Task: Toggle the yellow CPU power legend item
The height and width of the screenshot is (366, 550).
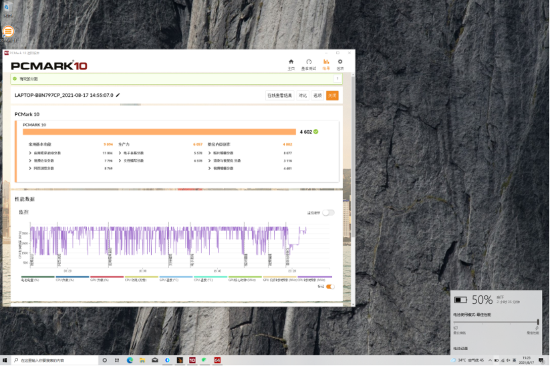Action: click(141, 279)
